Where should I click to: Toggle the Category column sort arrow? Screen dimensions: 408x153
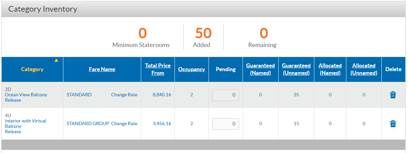pyautogui.click(x=56, y=60)
